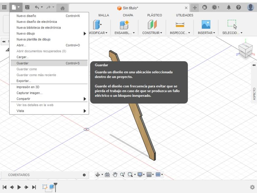257x193 pixels.
Task: Click the Save floppy disk icon
Action: (x=27, y=7)
